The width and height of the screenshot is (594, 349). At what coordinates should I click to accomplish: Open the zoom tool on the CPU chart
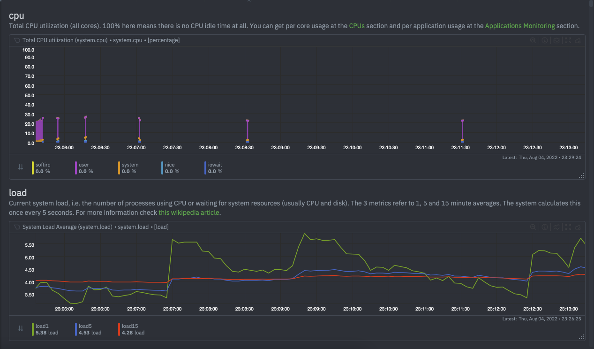click(x=533, y=40)
